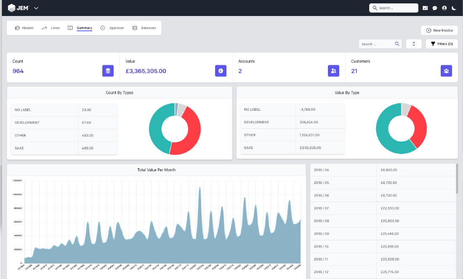Select the NO LABEL row in Count By Types
The height and width of the screenshot is (279, 463).
coord(64,110)
